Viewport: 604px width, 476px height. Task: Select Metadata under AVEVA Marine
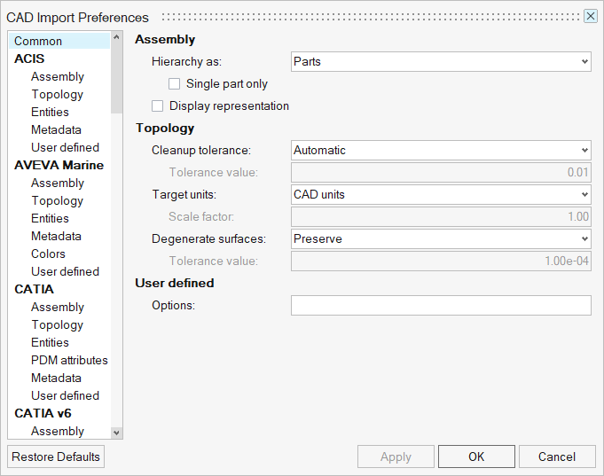pos(56,236)
